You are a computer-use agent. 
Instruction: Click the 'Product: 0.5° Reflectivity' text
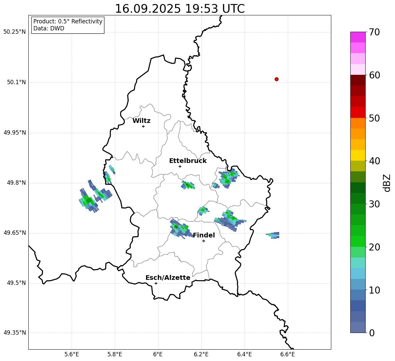[x=68, y=21]
